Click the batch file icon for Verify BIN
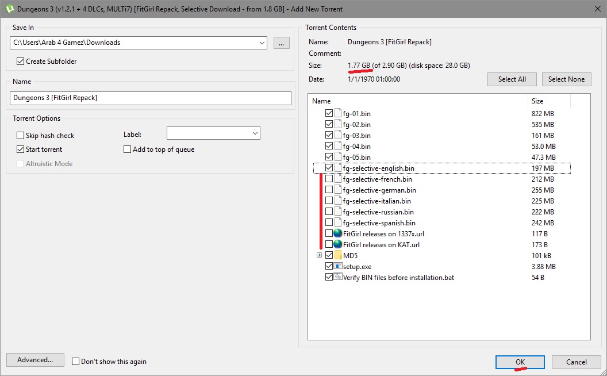Image resolution: width=607 pixels, height=376 pixels. (338, 278)
